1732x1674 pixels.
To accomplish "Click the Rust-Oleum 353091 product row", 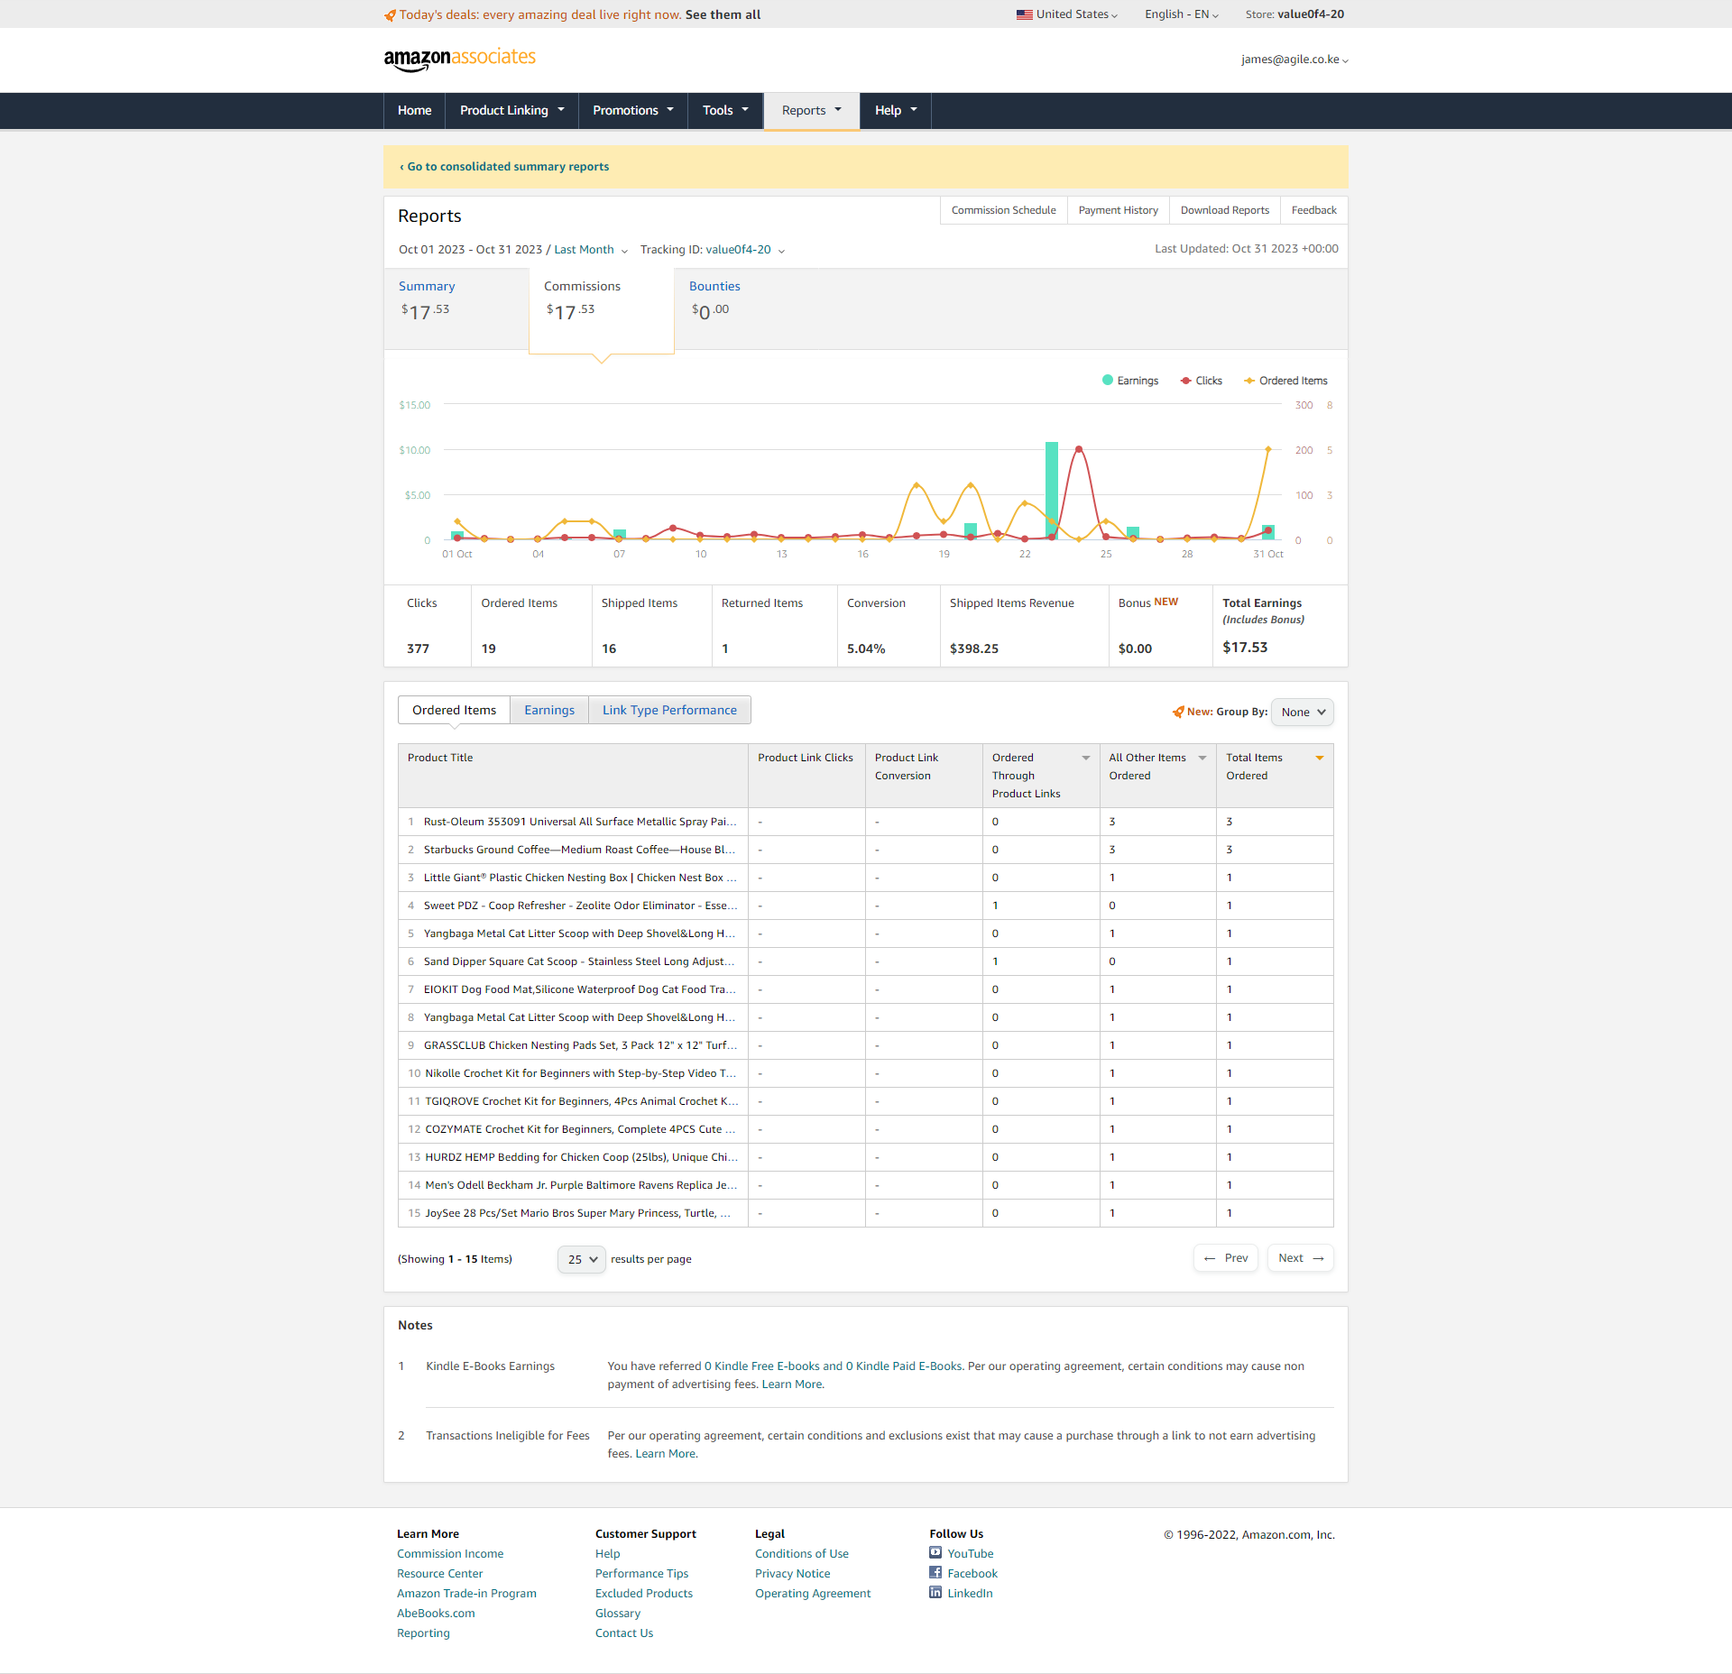I will point(865,822).
